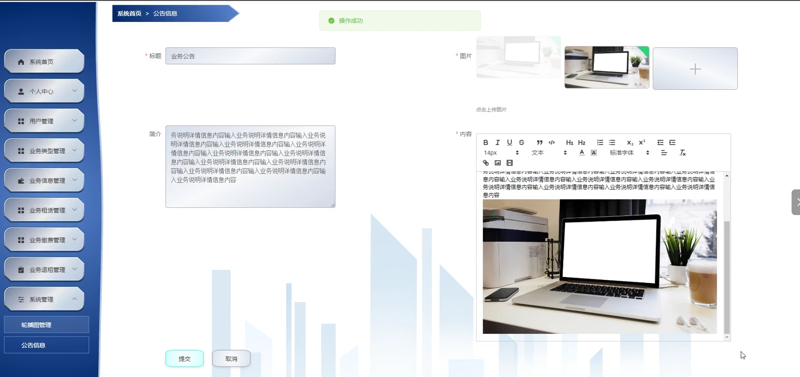The width and height of the screenshot is (800, 377).
Task: Insert a code block
Action: click(x=552, y=143)
